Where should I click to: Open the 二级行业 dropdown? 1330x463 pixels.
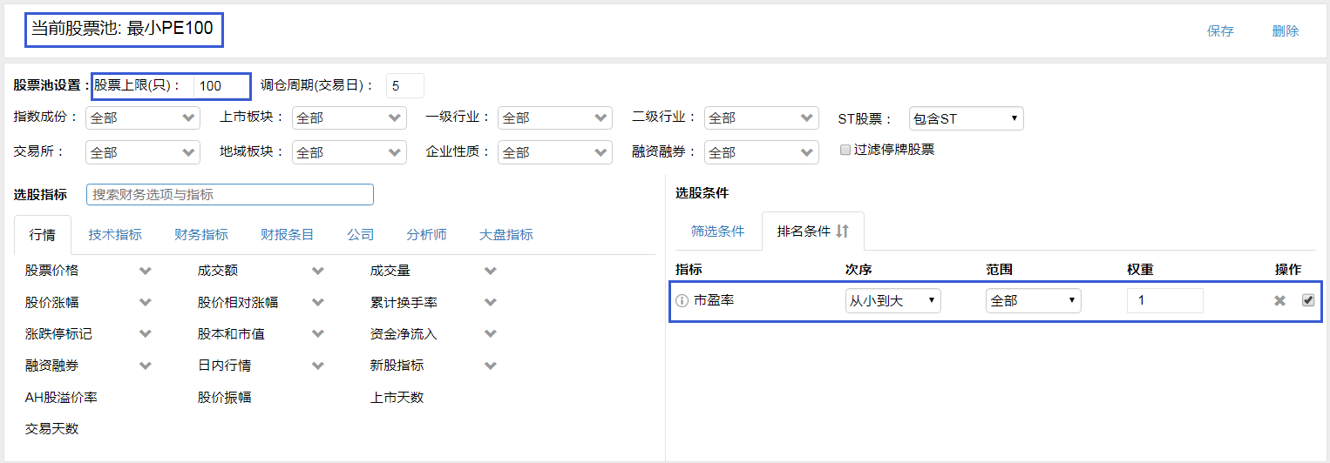762,118
